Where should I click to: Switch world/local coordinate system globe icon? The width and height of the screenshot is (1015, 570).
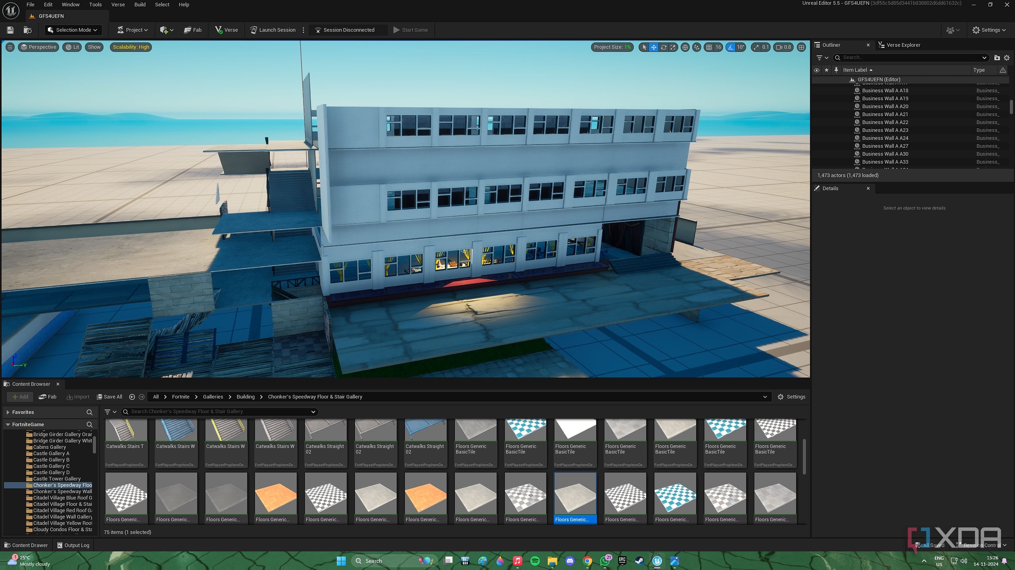pyautogui.click(x=685, y=47)
